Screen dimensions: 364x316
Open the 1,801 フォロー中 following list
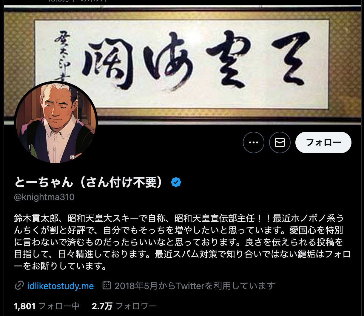[47, 306]
